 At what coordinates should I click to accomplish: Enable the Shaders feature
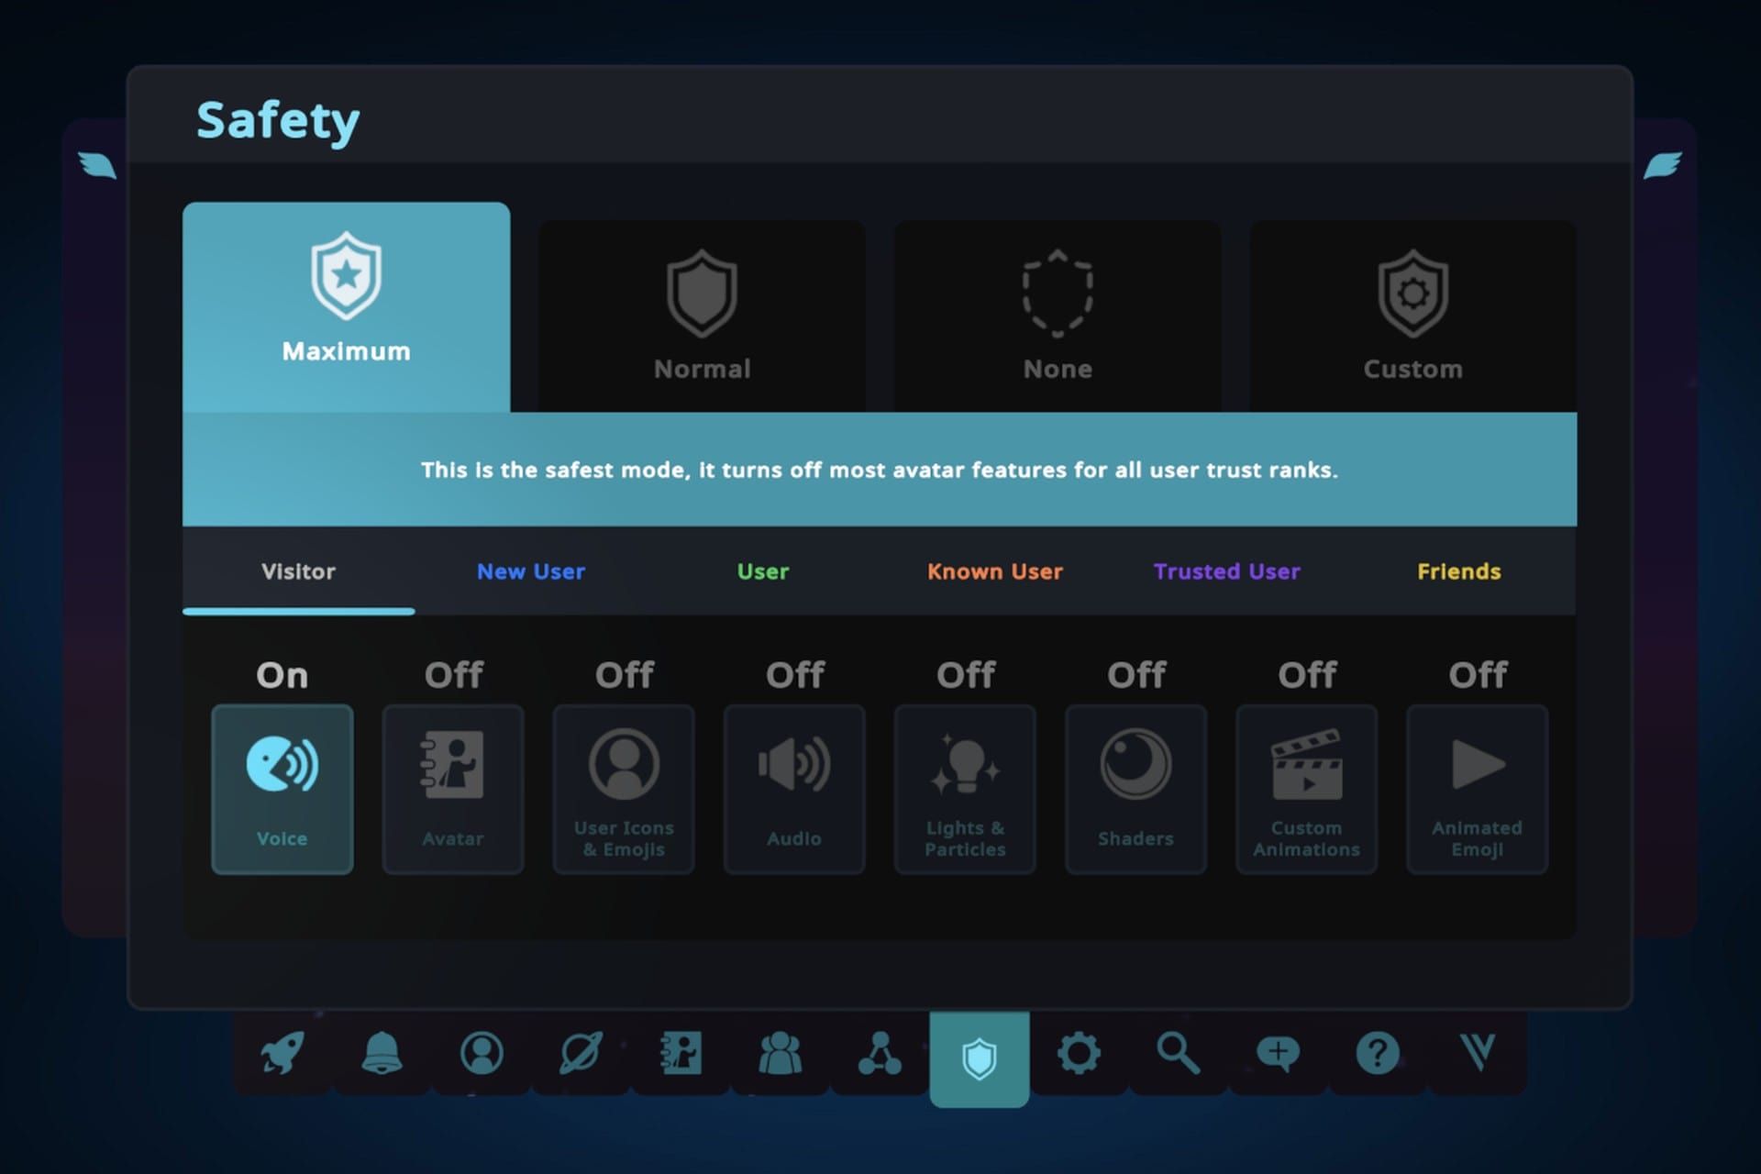click(1135, 789)
